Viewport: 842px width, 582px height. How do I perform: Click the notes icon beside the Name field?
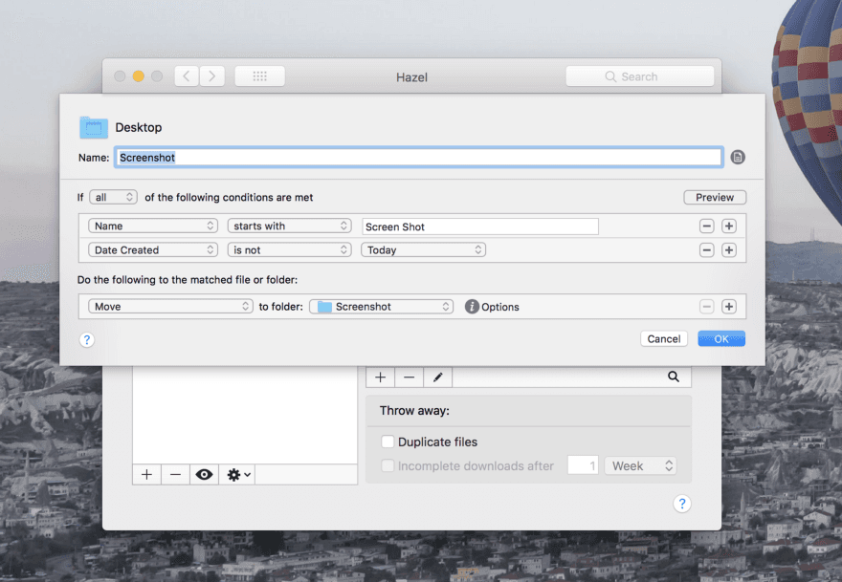pos(738,158)
